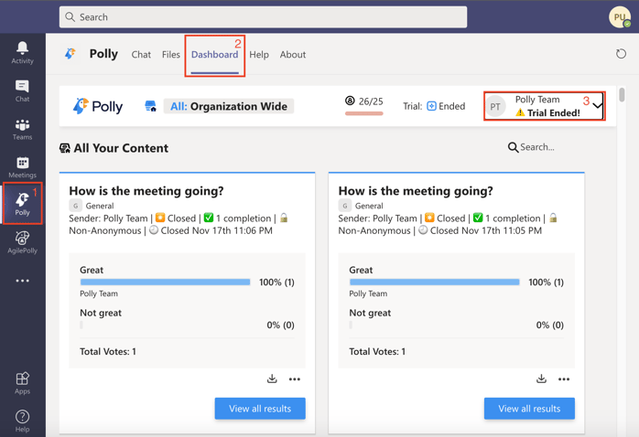Open the Help tab
This screenshot has width=639, height=437.
(x=259, y=55)
